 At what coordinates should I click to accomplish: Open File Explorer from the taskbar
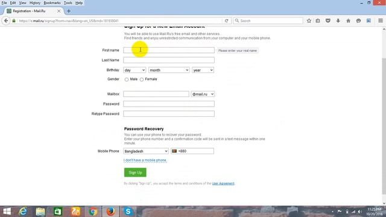[40, 212]
